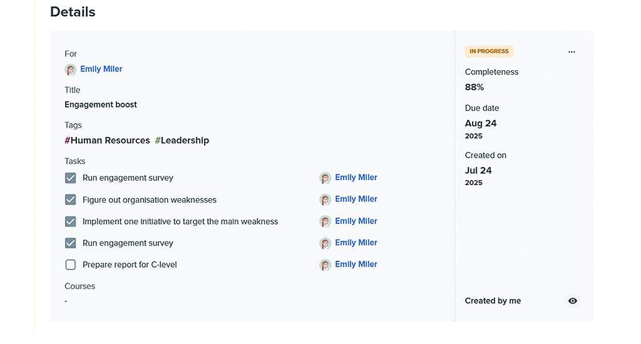Select the #Leadership tag
641x344 pixels.
182,141
